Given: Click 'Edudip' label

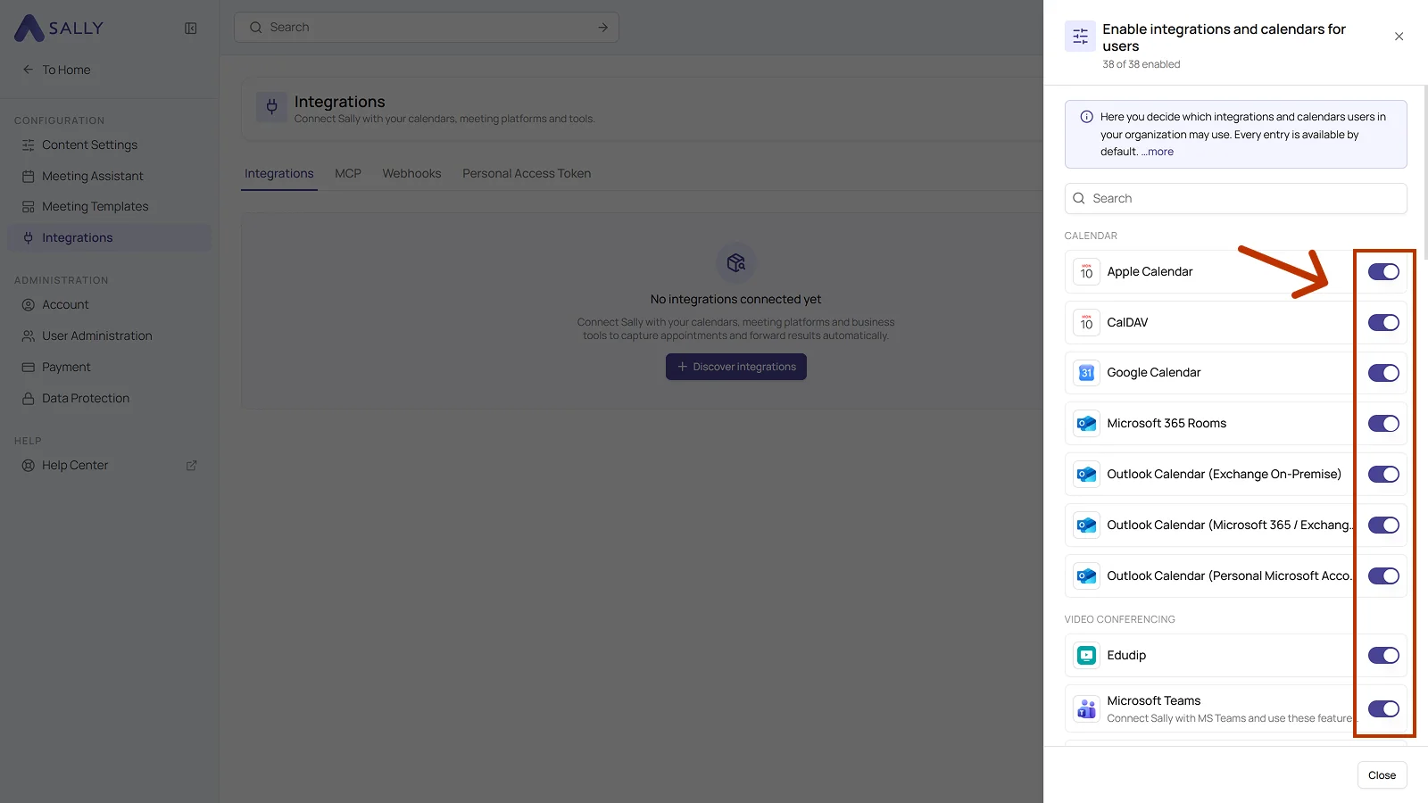Looking at the screenshot, I should [x=1126, y=655].
